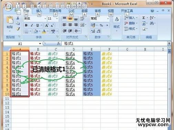Viewport: 174px width, 130px height.
Task: Expand the borders dropdown arrow
Action: [30, 31]
